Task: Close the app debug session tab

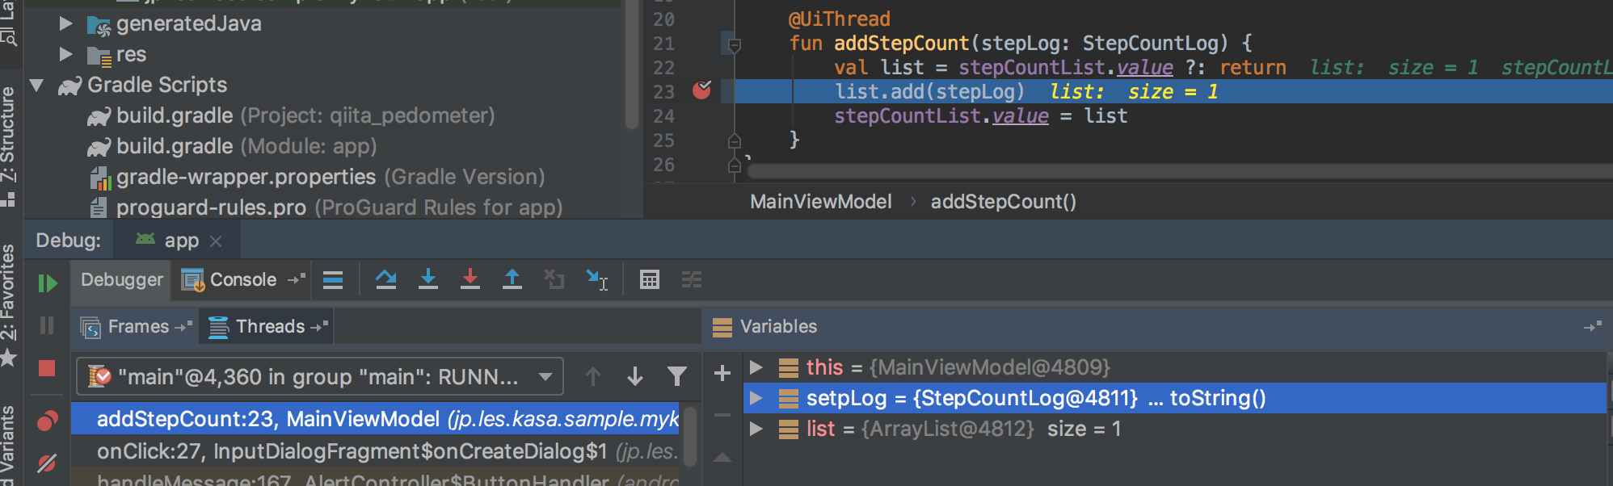Action: (x=216, y=241)
